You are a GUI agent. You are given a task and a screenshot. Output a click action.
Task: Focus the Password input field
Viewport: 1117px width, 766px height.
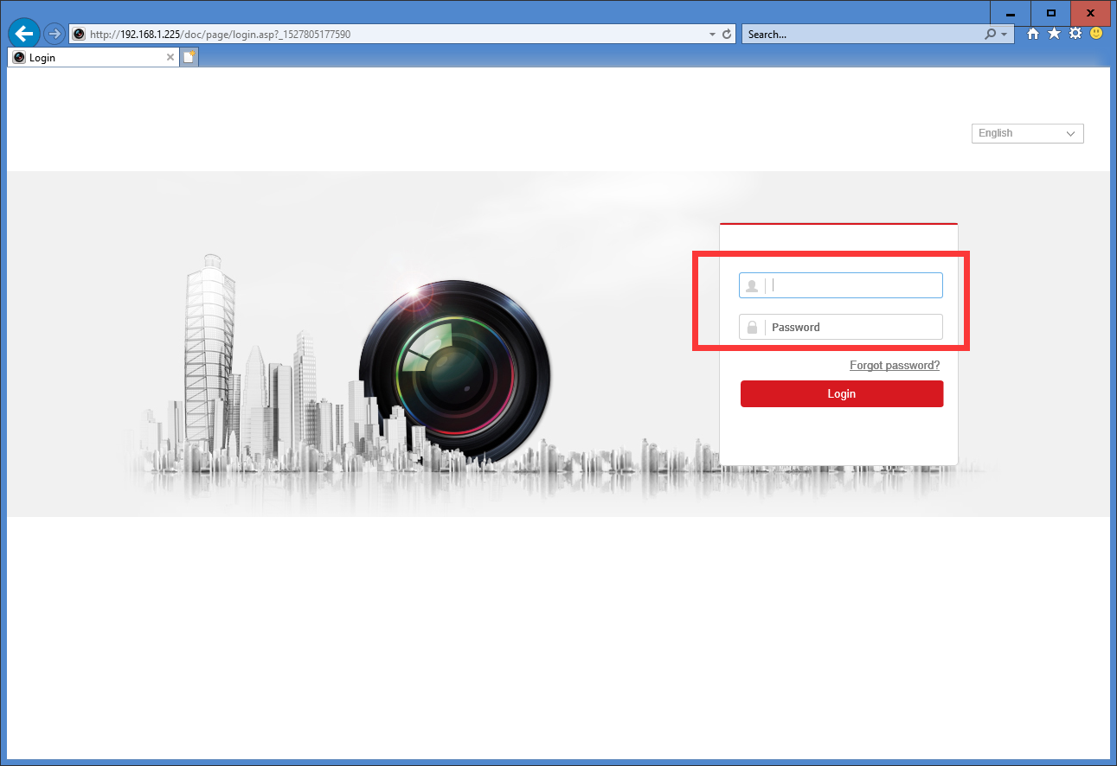tap(852, 328)
